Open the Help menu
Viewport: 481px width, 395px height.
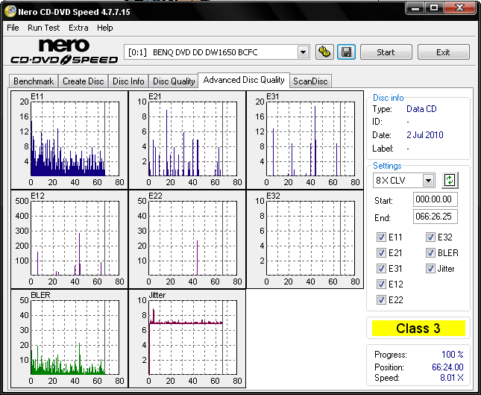tap(105, 28)
